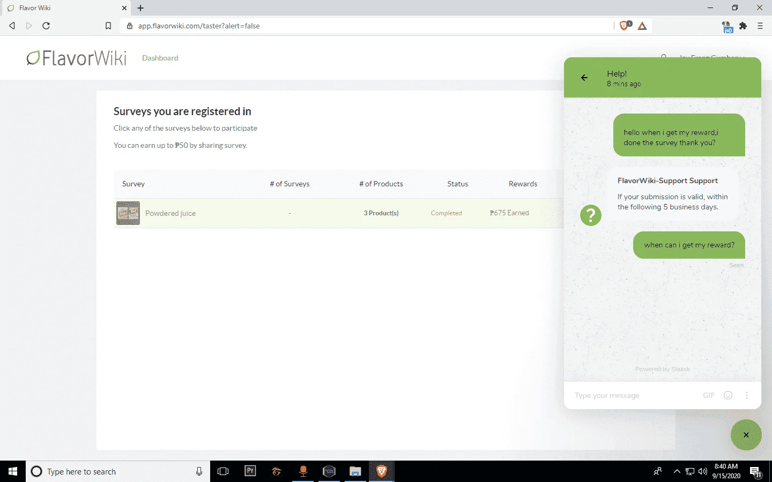Open Brave Shields lion icon
The height and width of the screenshot is (482, 772).
click(x=625, y=26)
